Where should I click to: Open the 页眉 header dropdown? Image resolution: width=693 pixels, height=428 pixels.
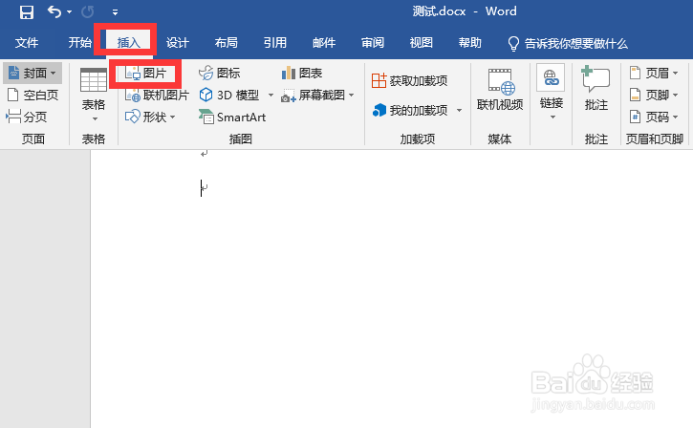pyautogui.click(x=654, y=73)
